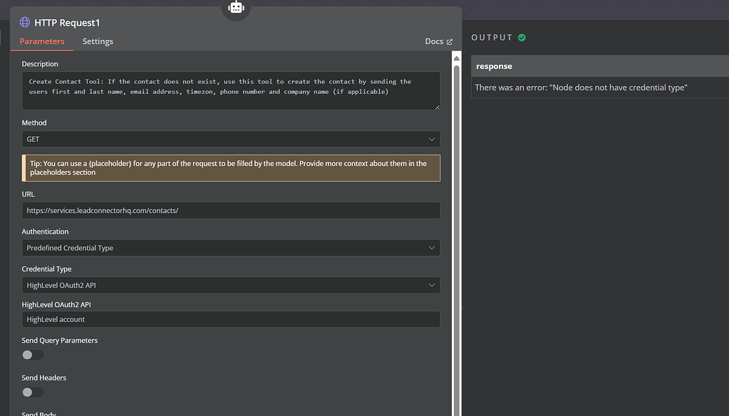Viewport: 729px width, 416px height.
Task: Toggle Send Headers on
Action: tap(32, 392)
